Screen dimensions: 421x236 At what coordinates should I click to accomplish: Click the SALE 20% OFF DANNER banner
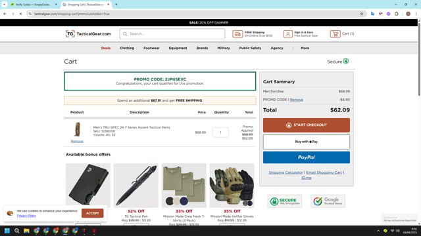(209, 23)
